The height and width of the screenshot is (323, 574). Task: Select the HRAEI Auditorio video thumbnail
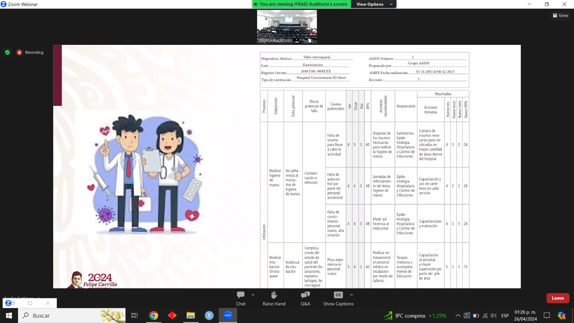(287, 27)
